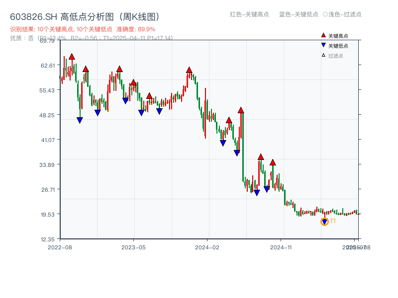The height and width of the screenshot is (298, 398).
Task: Select the orange circled T1 marker
Action: [x=324, y=222]
